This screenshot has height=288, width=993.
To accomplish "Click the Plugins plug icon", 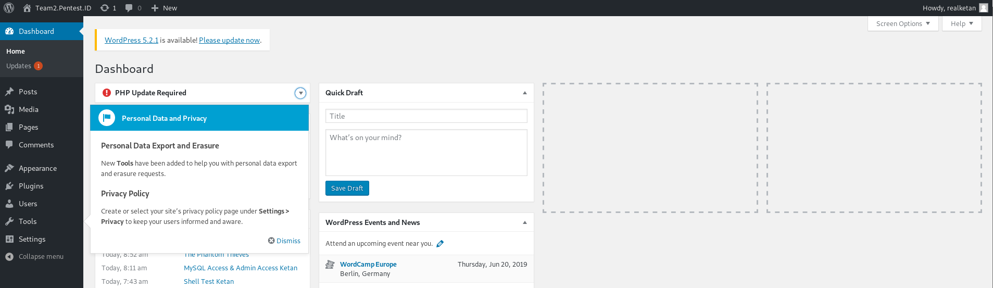I will [9, 186].
